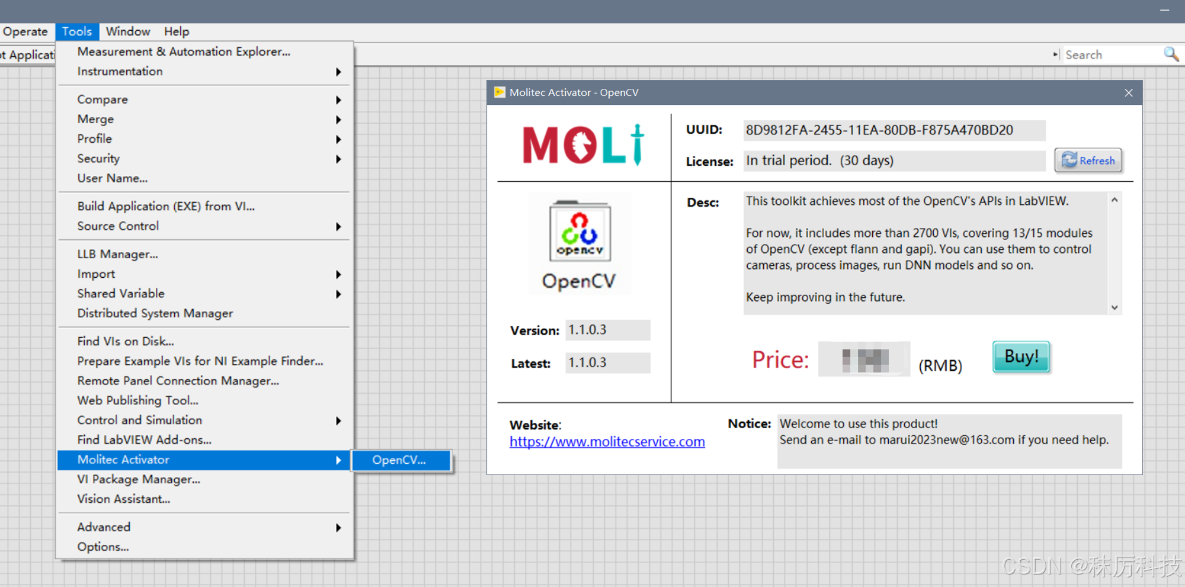Expand the Advanced submenu
1185x587 pixels.
tap(205, 527)
